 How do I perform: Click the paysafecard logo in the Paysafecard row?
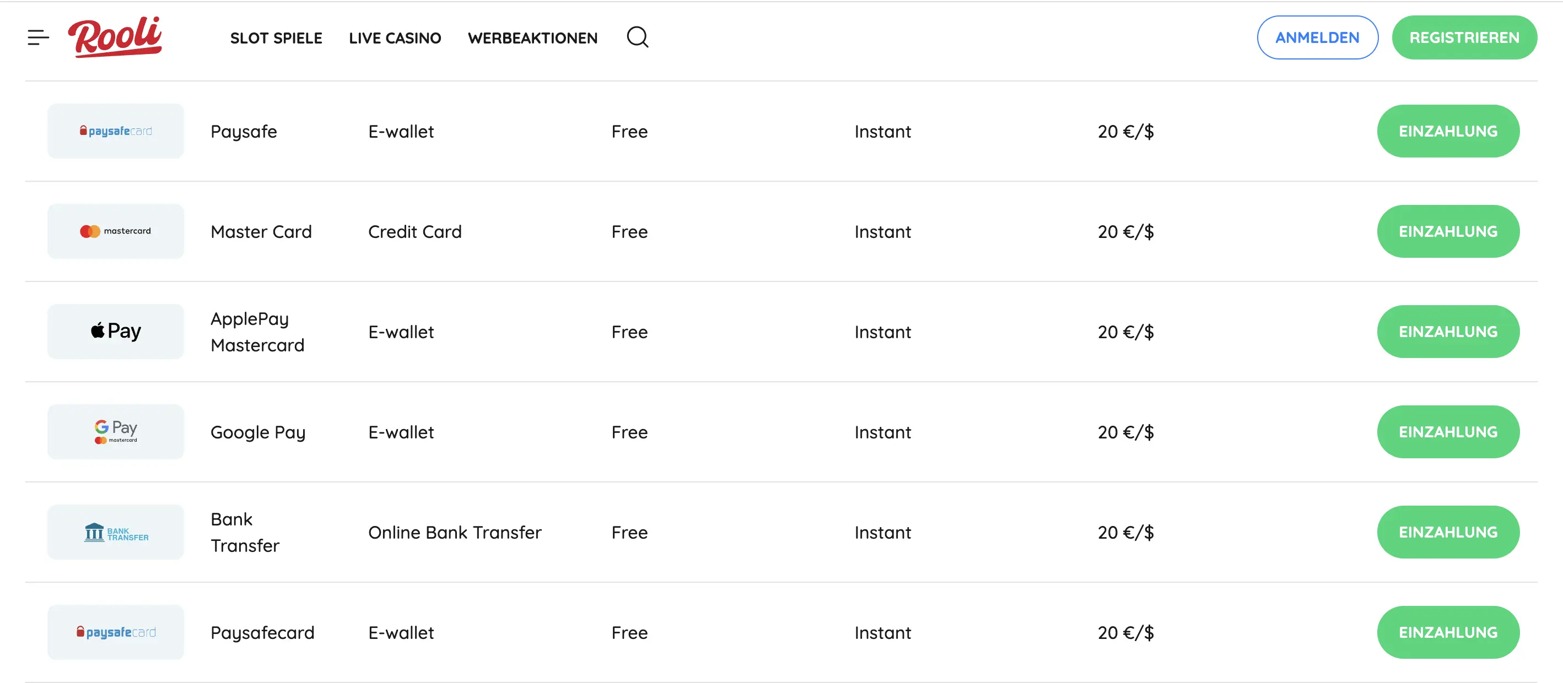115,632
